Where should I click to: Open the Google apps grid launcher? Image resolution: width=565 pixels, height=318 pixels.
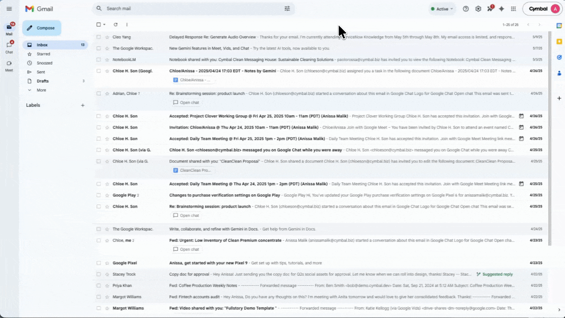pyautogui.click(x=513, y=8)
